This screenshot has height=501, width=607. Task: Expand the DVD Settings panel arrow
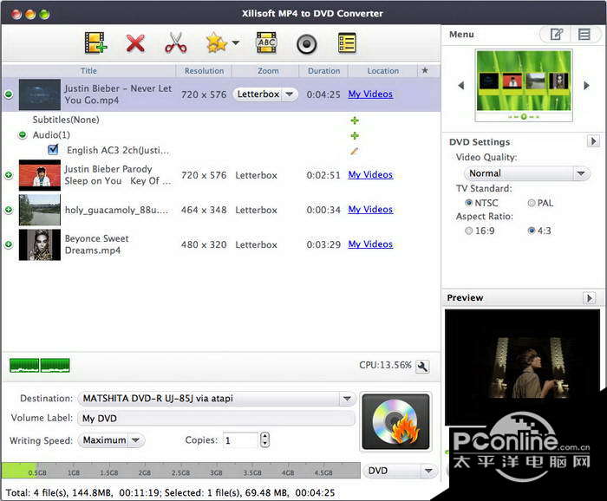coord(593,141)
